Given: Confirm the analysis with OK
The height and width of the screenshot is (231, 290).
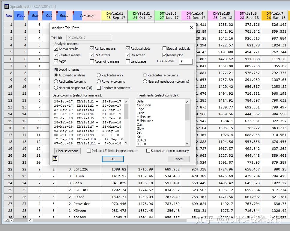Looking at the screenshot, I should [x=112, y=159].
